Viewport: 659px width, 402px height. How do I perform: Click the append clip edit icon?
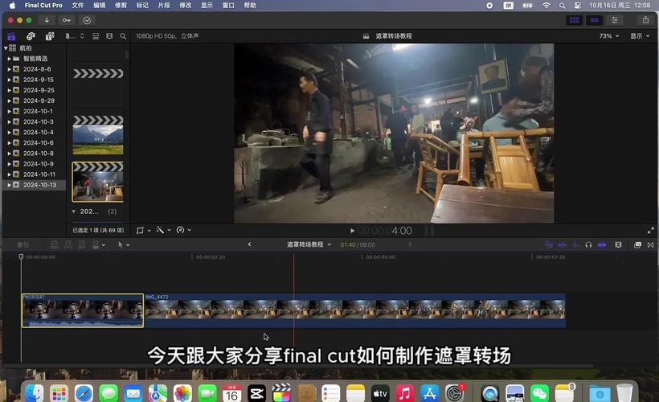(82, 244)
